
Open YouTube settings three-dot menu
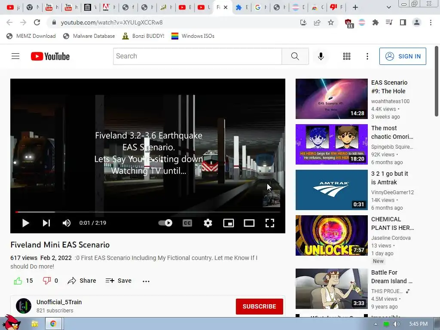tap(367, 56)
